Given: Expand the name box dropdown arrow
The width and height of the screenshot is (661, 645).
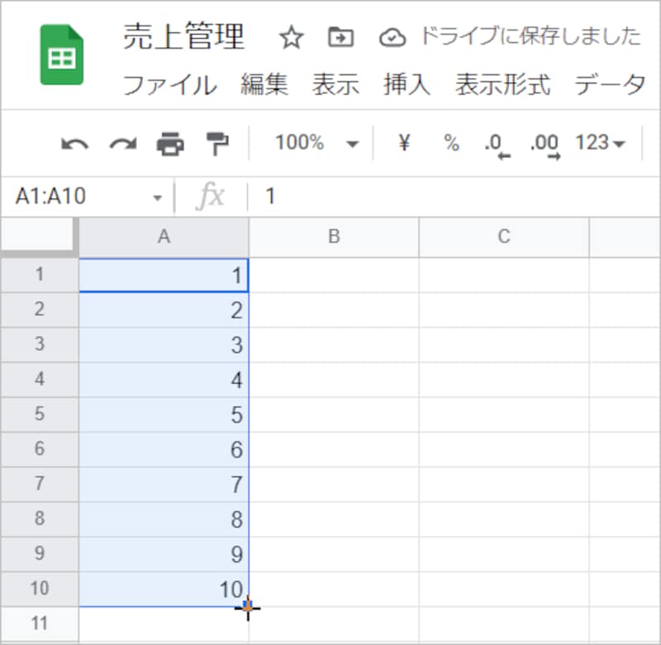Looking at the screenshot, I should 157,196.
